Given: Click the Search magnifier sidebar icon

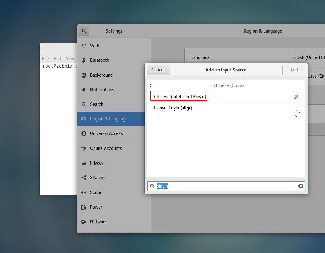Looking at the screenshot, I should coord(84,104).
